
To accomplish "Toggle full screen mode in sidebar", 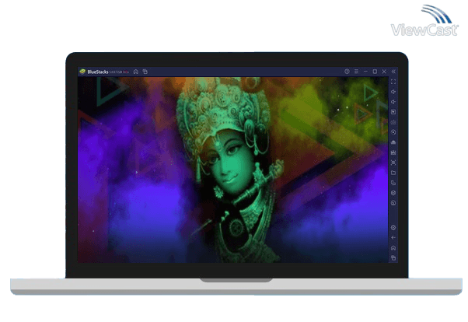I will 393,82.
